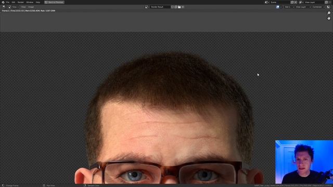Click the Pan View status bar icon
This screenshot has height=187, width=333.
coord(44,185)
